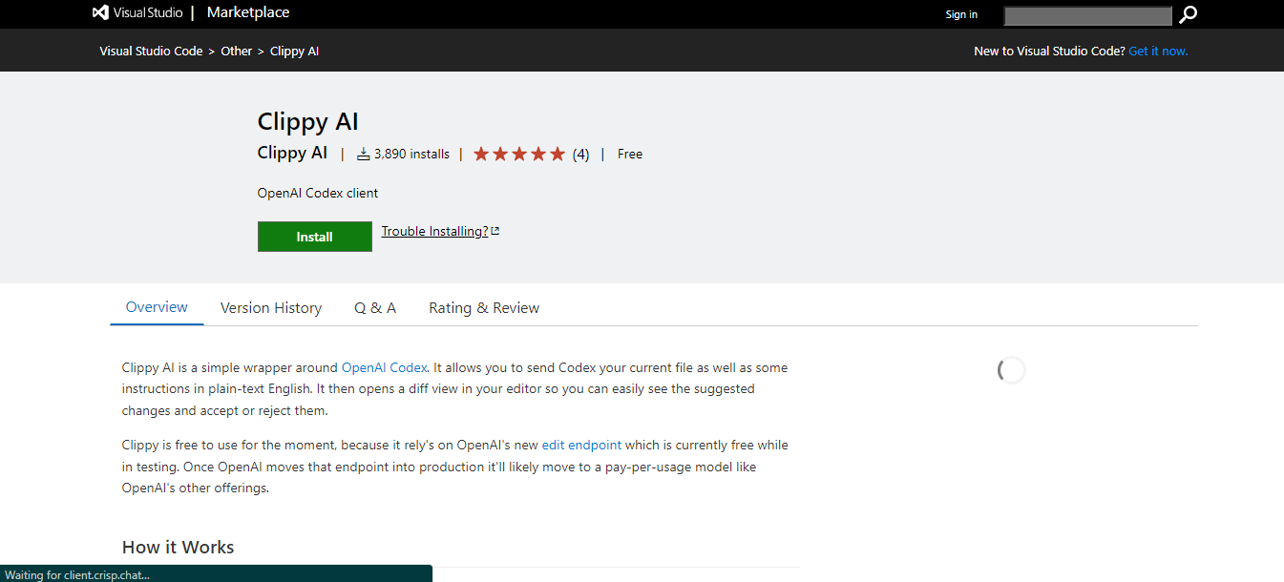
Task: Select the Clippy AI breadcrumb item
Action: click(294, 52)
